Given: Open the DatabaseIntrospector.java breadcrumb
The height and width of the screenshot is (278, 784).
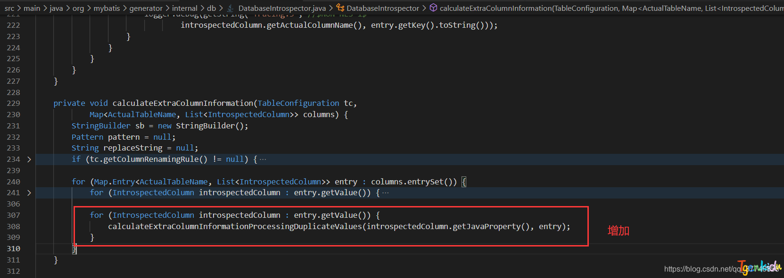Looking at the screenshot, I should click(282, 8).
